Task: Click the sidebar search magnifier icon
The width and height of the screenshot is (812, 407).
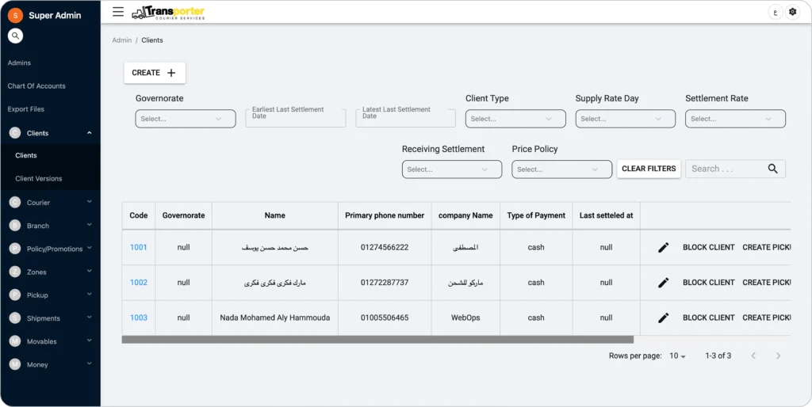Action: click(15, 36)
